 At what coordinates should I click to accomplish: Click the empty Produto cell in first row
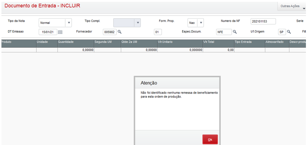pos(19,50)
